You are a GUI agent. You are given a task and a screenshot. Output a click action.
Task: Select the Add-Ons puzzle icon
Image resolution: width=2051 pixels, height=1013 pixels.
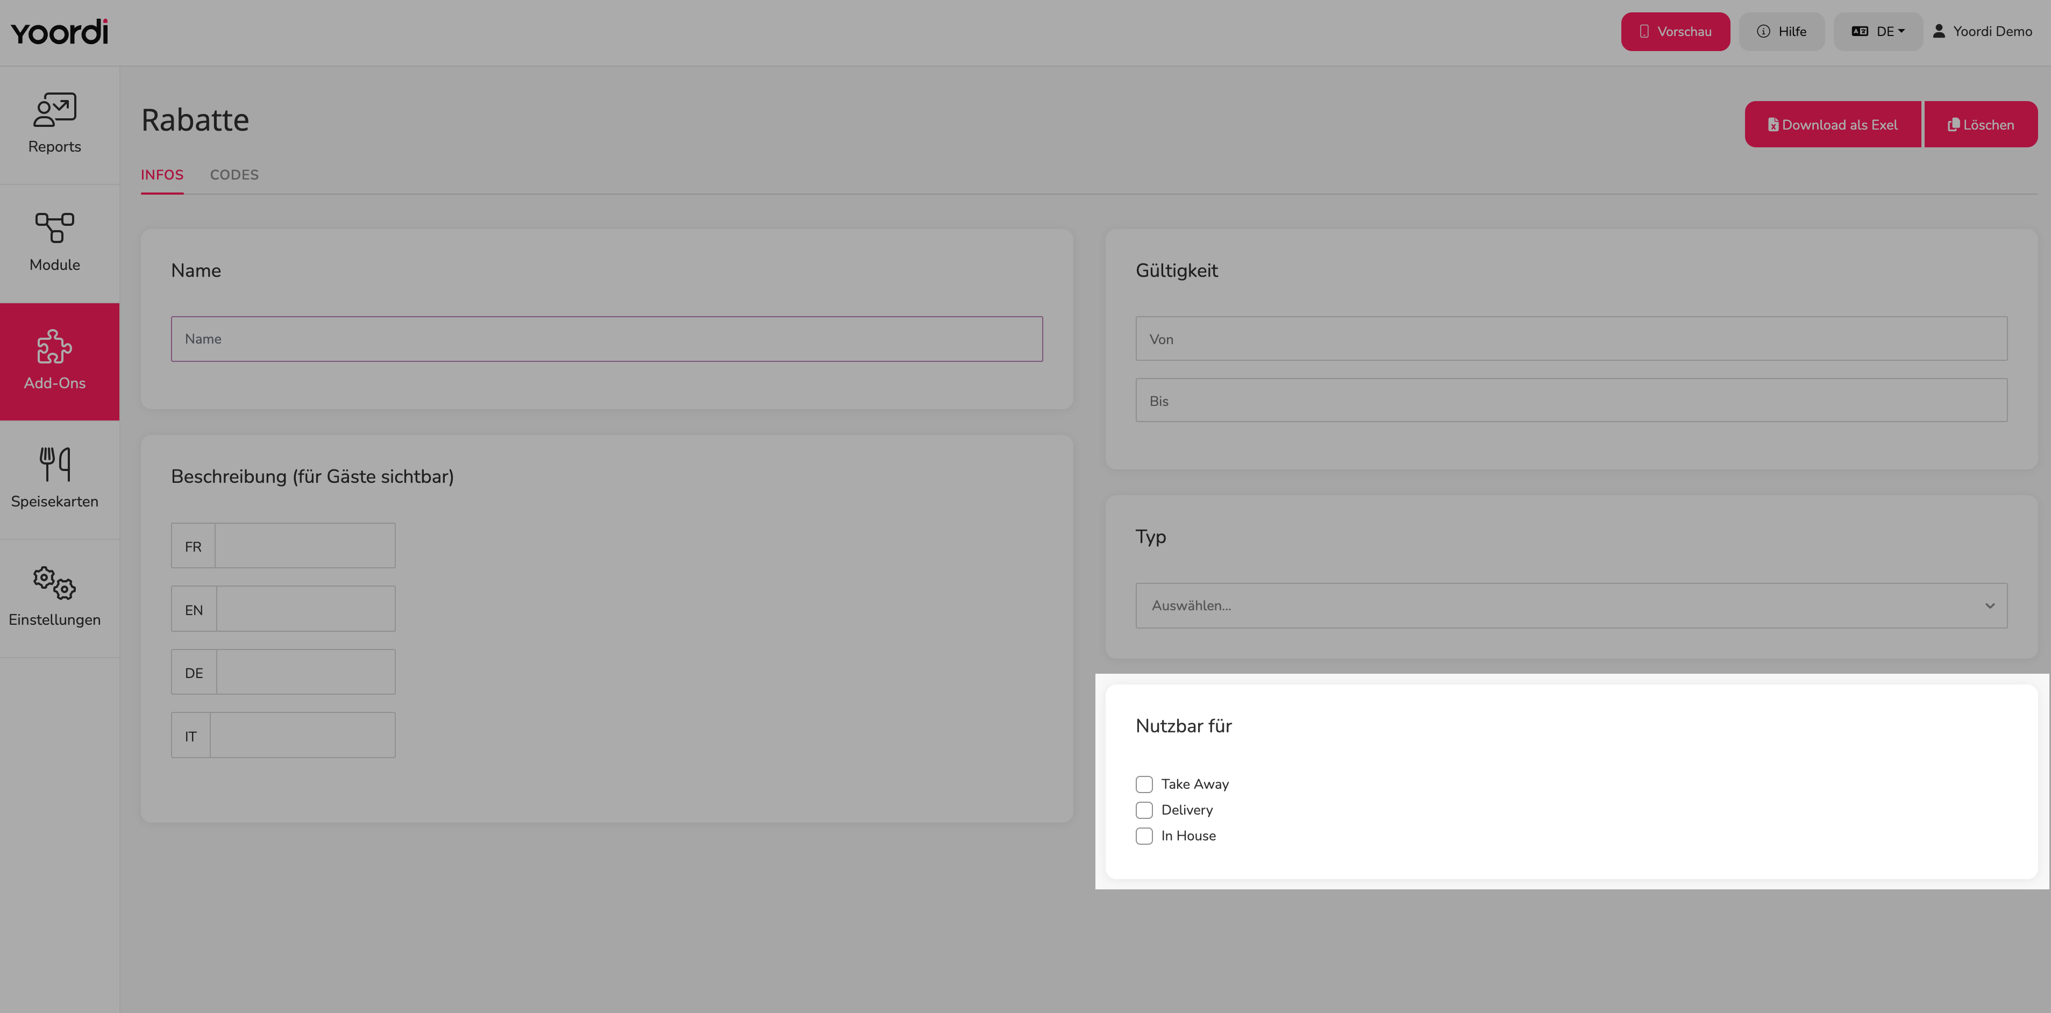click(54, 346)
